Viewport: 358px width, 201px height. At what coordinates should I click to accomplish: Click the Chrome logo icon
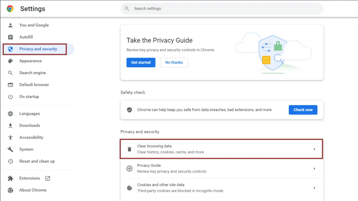pos(10,9)
